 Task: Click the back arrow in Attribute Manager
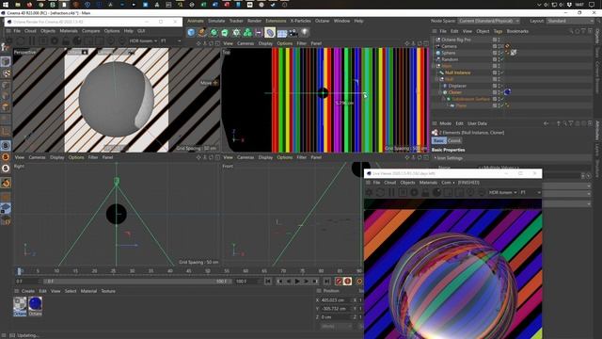click(546, 123)
